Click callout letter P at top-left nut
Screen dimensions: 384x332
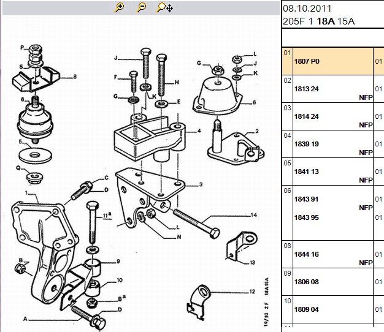tap(22, 48)
